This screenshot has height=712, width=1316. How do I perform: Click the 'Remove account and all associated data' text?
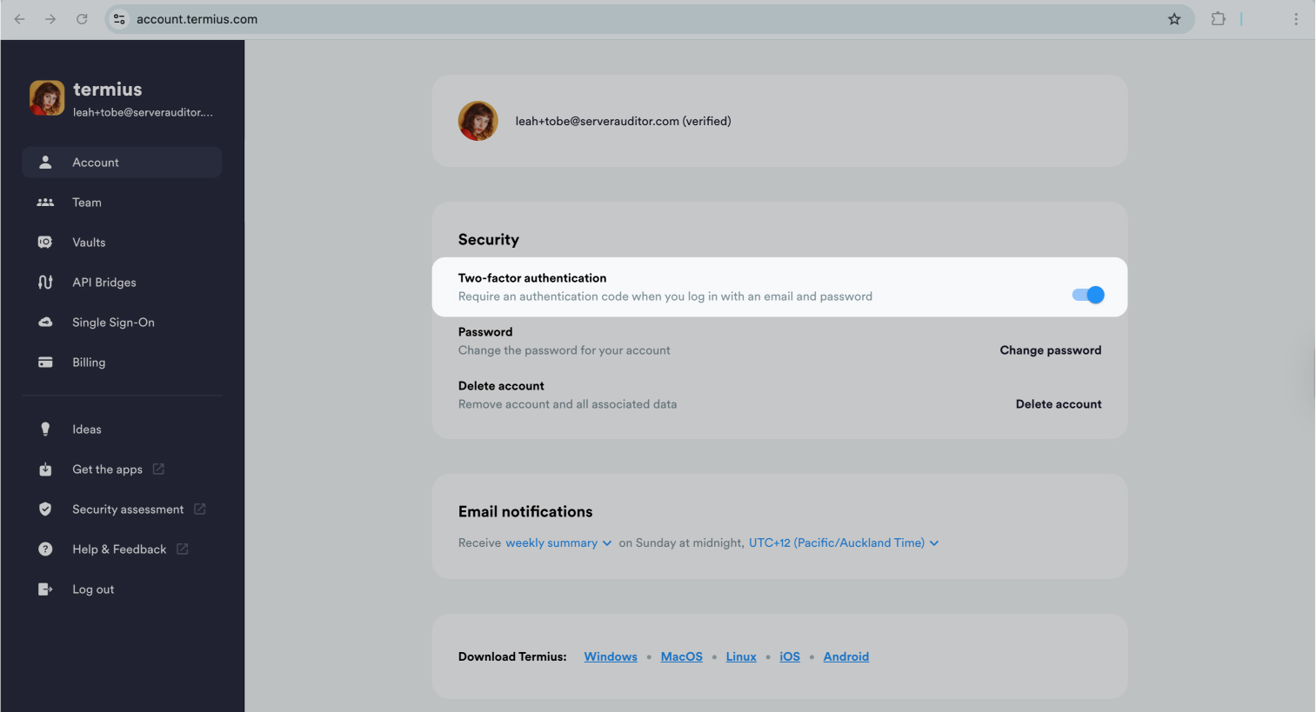[567, 404]
